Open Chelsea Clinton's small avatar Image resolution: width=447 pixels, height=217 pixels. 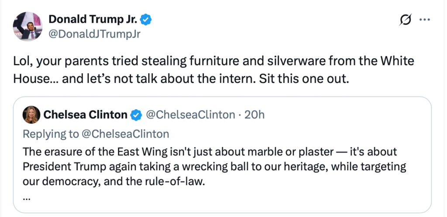coord(33,115)
